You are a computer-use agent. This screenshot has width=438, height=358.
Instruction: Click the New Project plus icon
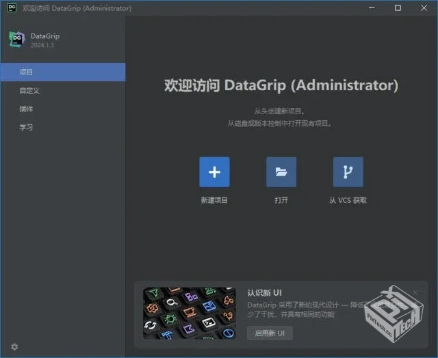tap(214, 171)
